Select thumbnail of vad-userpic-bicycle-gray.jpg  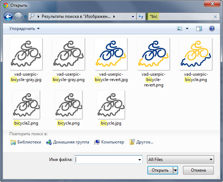[26, 54]
